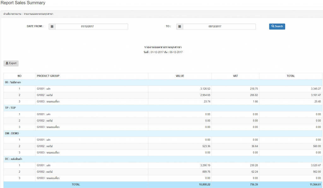
Task: Click the DM : DEMO branch row
Action: pos(163,133)
